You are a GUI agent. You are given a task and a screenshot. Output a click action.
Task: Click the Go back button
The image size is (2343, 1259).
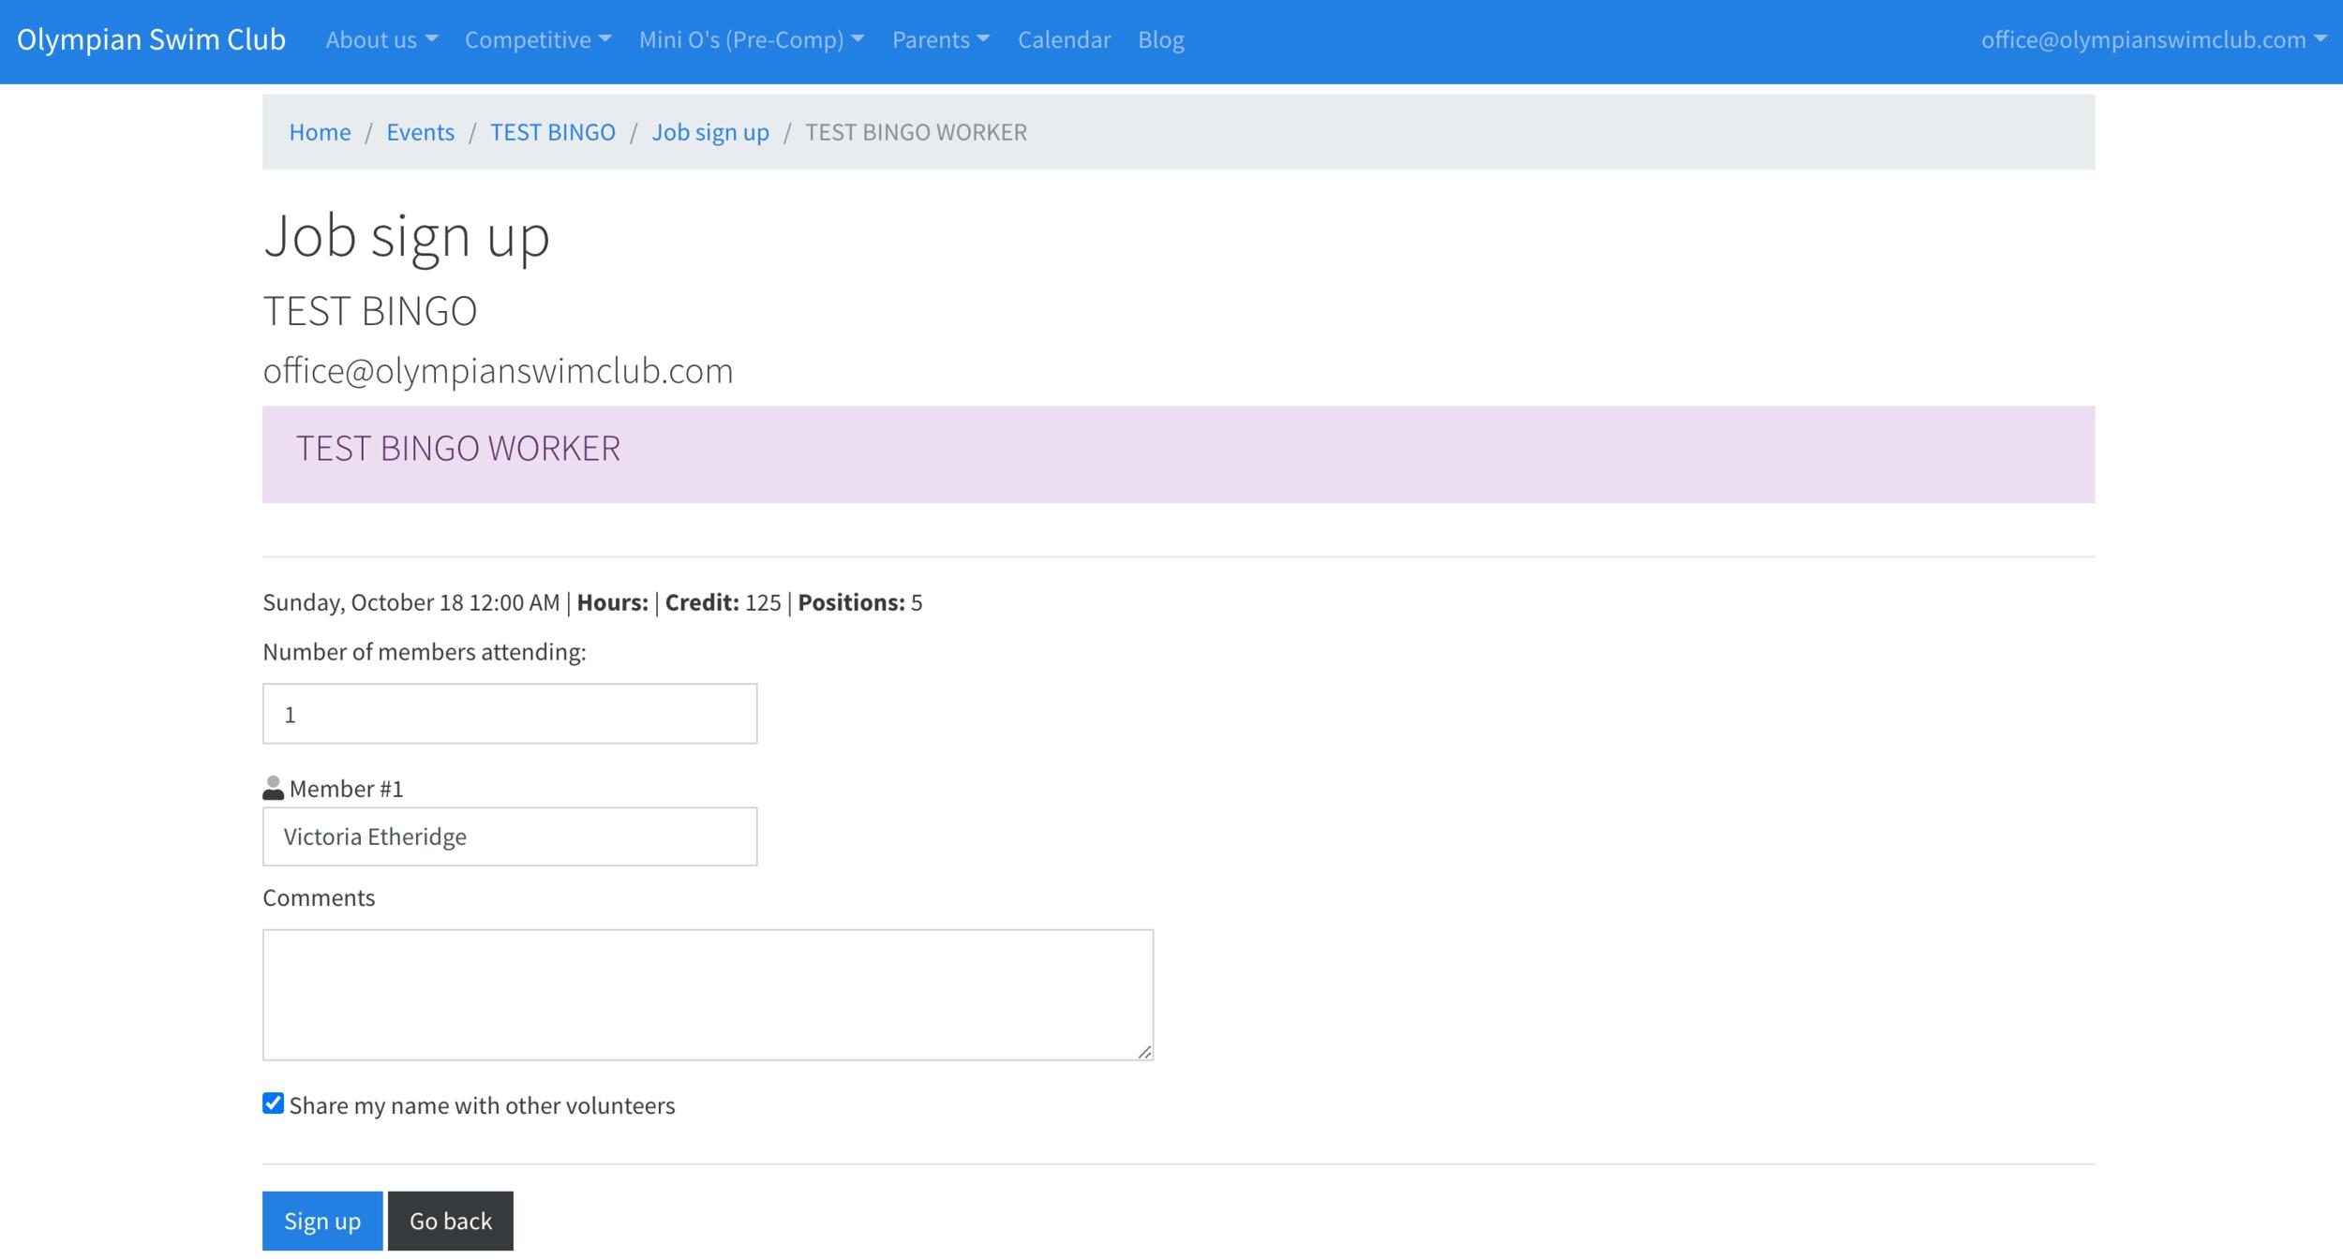[450, 1221]
